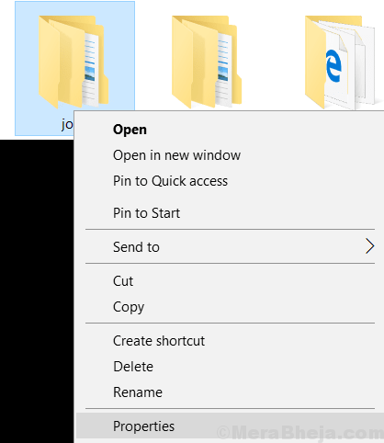The height and width of the screenshot is (443, 384).
Task: Click white space between the first two folders
Action: coord(153,62)
